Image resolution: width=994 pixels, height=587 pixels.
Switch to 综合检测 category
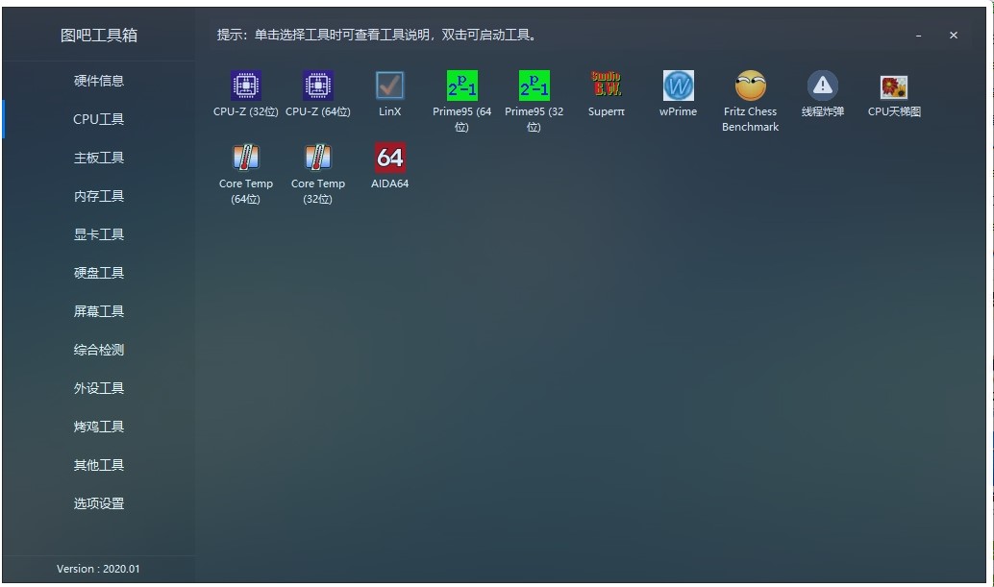(x=99, y=350)
